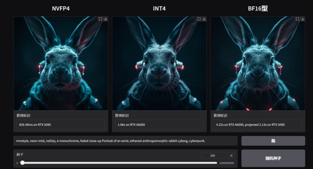Download the INT4 generated image
Screen dimensions: 313x169
(x=204, y=19)
